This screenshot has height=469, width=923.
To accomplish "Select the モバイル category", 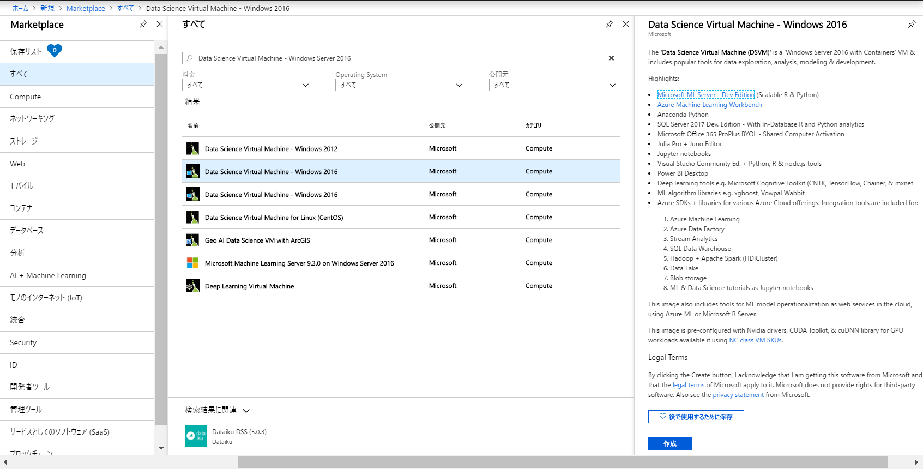I will pos(77,186).
